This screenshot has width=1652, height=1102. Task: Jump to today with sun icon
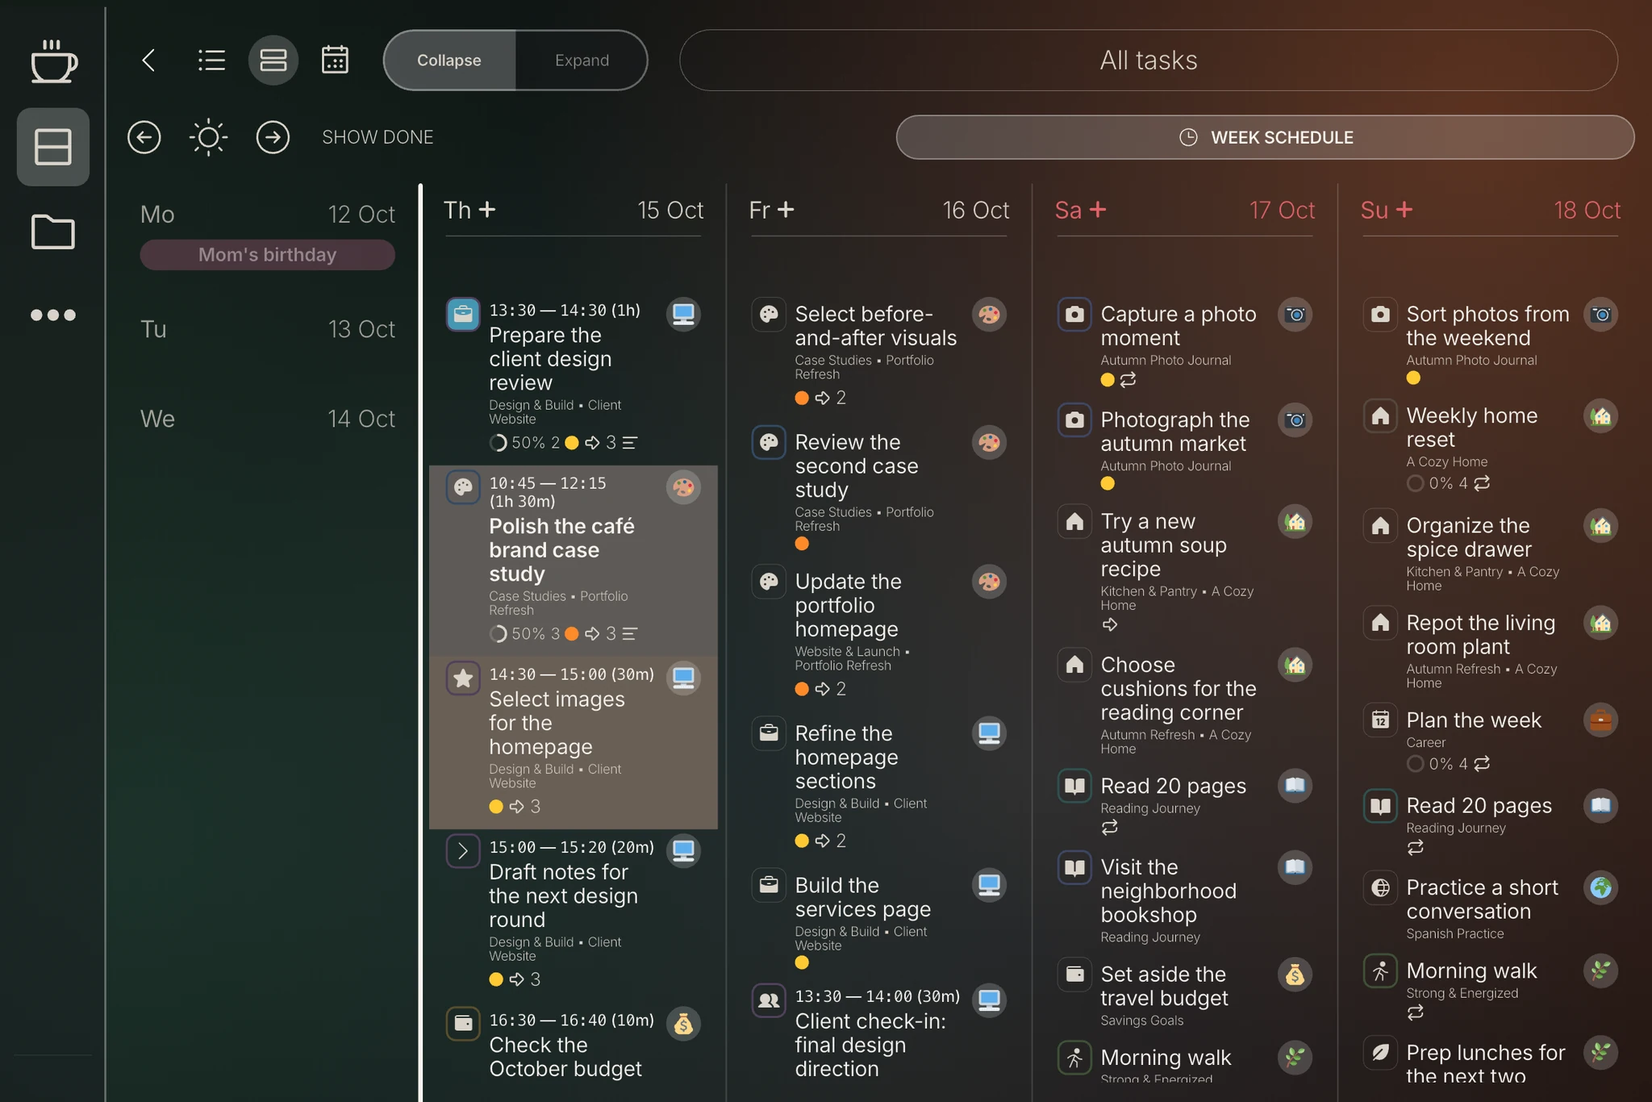(x=208, y=137)
